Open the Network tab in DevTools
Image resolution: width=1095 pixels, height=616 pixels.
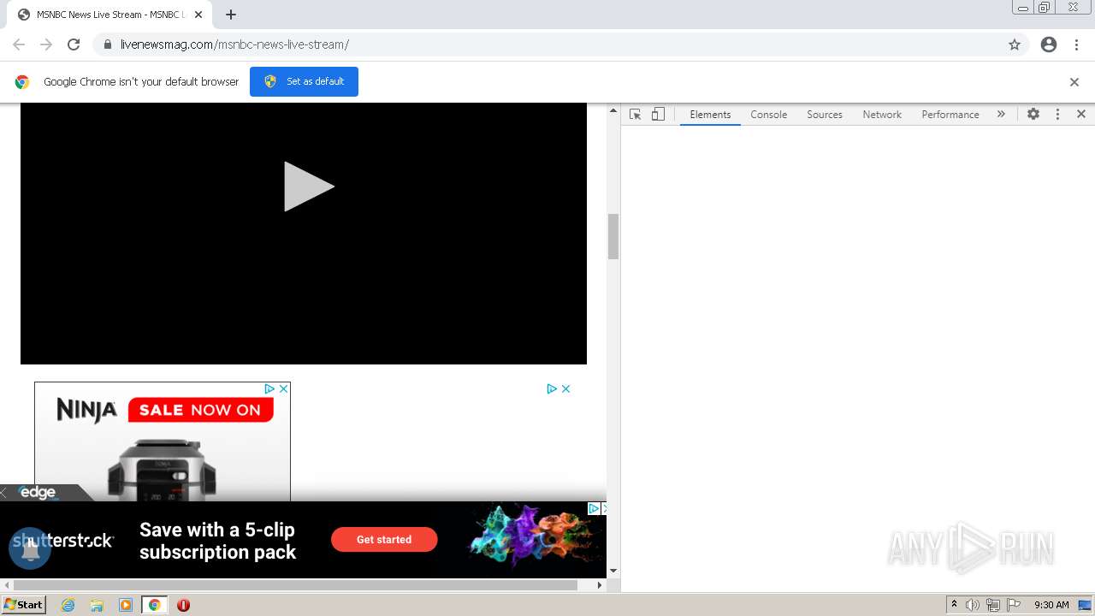(882, 114)
